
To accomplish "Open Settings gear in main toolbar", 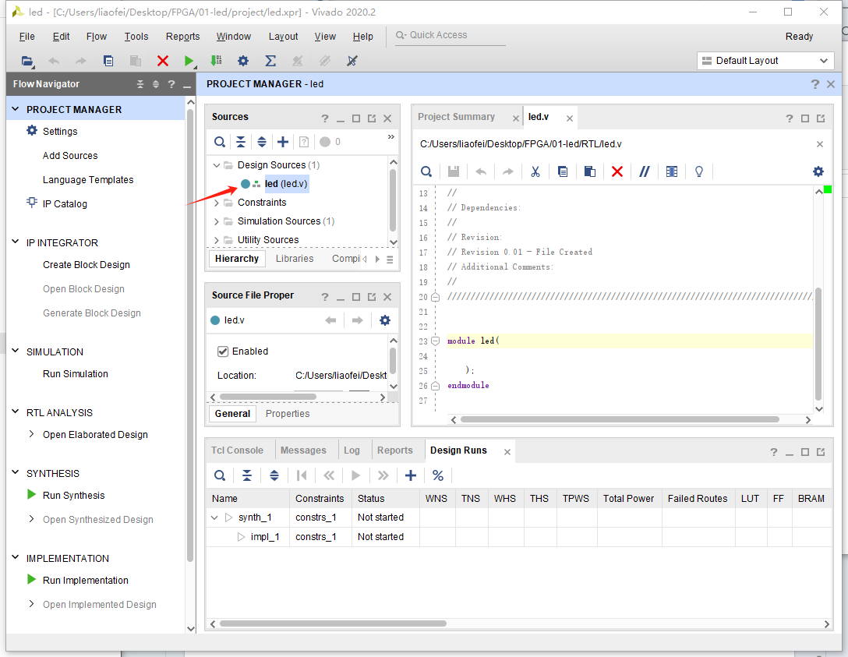I will click(243, 61).
